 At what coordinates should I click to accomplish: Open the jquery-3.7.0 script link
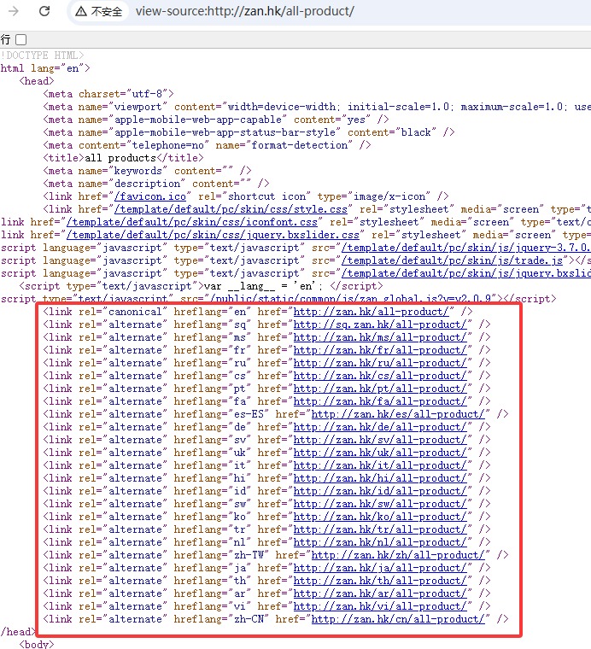pos(466,248)
